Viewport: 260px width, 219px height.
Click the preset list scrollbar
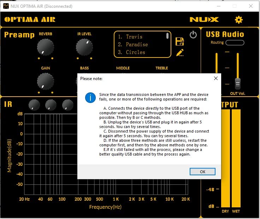point(167,36)
